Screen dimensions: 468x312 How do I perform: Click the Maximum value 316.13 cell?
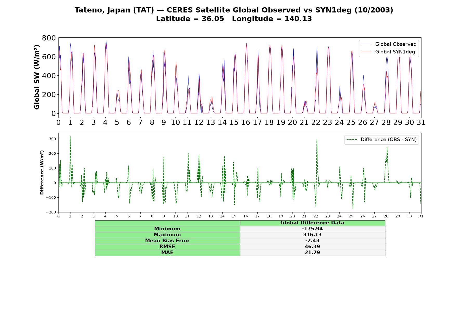point(312,235)
